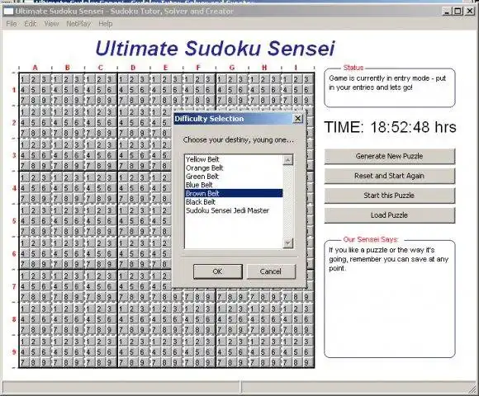Screen dimensions: 479x396
Task: Click column header A
Action: point(36,68)
